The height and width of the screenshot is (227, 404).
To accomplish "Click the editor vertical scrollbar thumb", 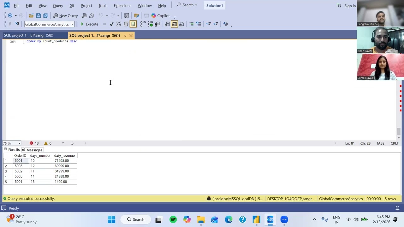I will [x=399, y=131].
